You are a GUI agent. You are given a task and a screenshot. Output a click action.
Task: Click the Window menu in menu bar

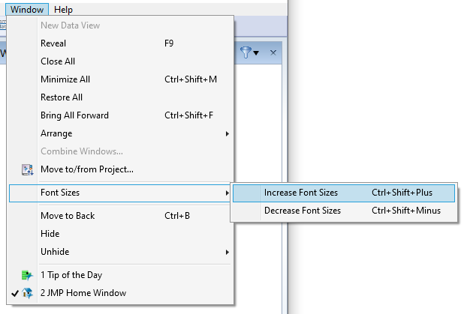[x=27, y=10]
